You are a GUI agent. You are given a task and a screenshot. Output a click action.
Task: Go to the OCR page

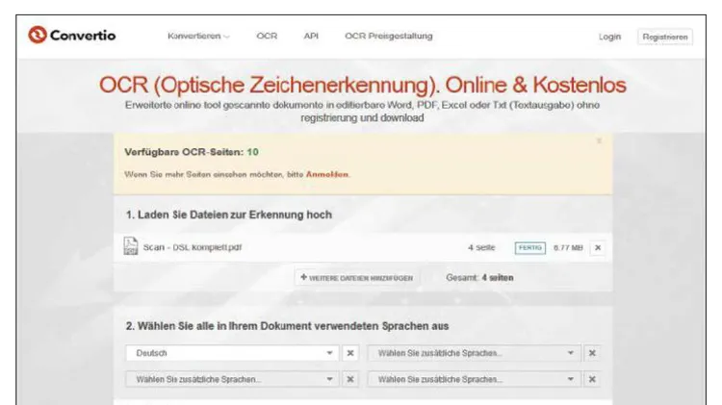pos(267,36)
